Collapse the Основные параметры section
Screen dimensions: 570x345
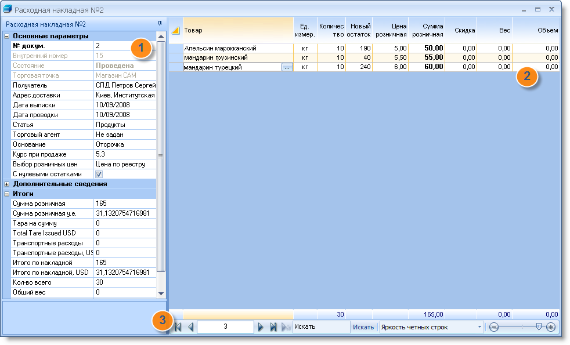click(6, 36)
